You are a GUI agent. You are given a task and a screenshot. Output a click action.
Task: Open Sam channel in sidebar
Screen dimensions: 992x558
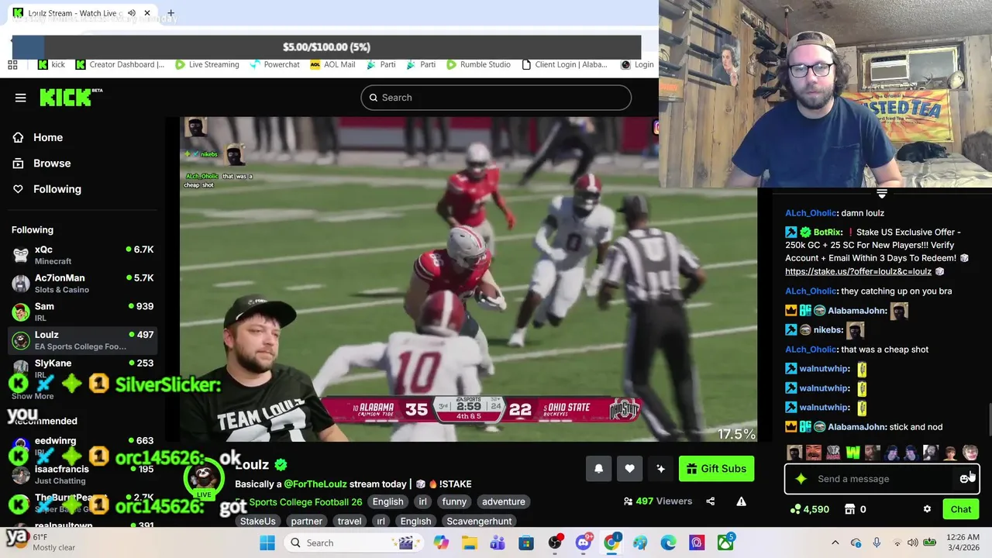pos(82,312)
